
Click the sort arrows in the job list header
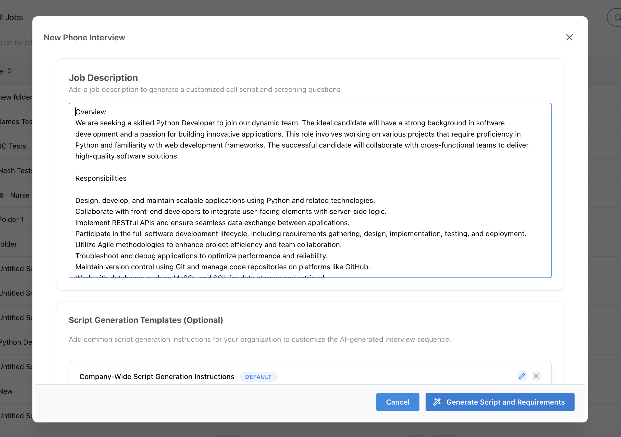tap(9, 71)
